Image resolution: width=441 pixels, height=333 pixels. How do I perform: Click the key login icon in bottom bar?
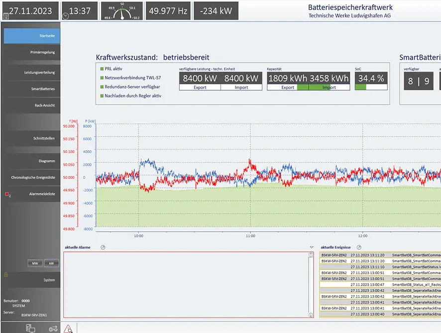(x=53, y=329)
